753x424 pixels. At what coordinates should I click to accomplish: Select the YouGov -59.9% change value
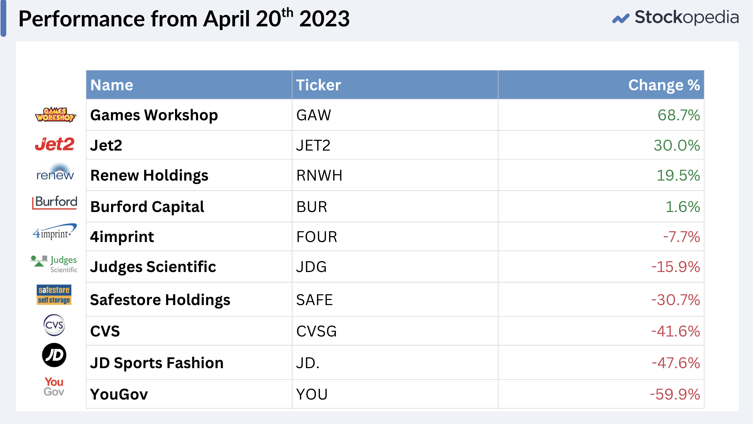tap(675, 394)
